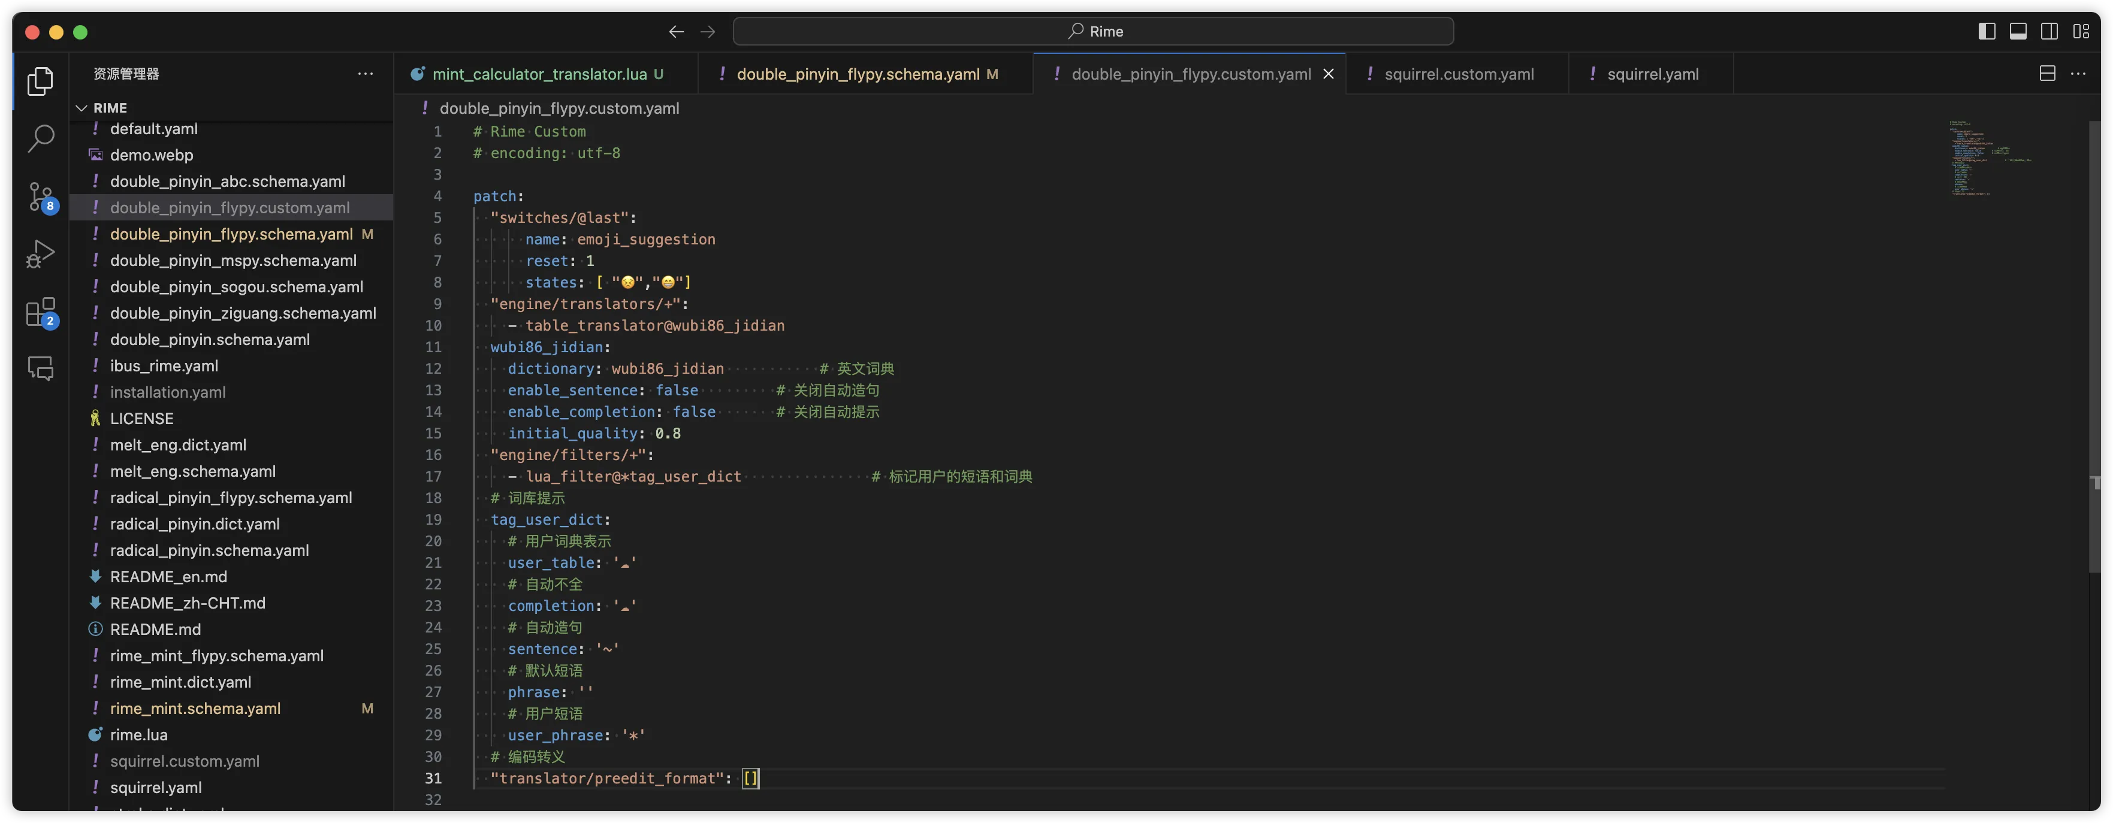Viewport: 2113px width, 823px height.
Task: Click 'emoji_suggestion' value on line 6
Action: [645, 240]
